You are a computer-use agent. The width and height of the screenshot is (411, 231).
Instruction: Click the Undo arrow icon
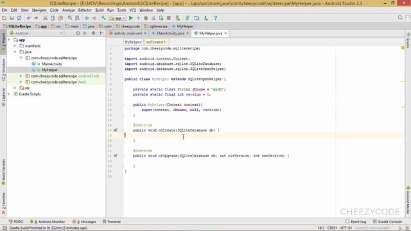pos(28,18)
